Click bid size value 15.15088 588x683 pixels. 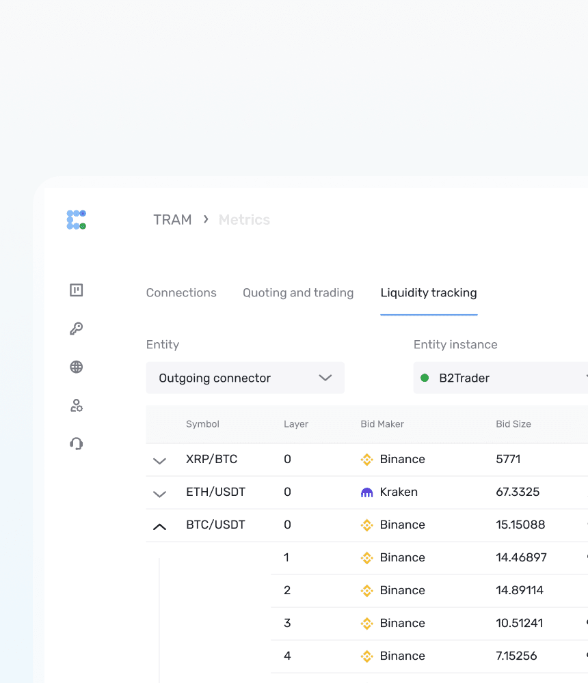[x=520, y=525]
